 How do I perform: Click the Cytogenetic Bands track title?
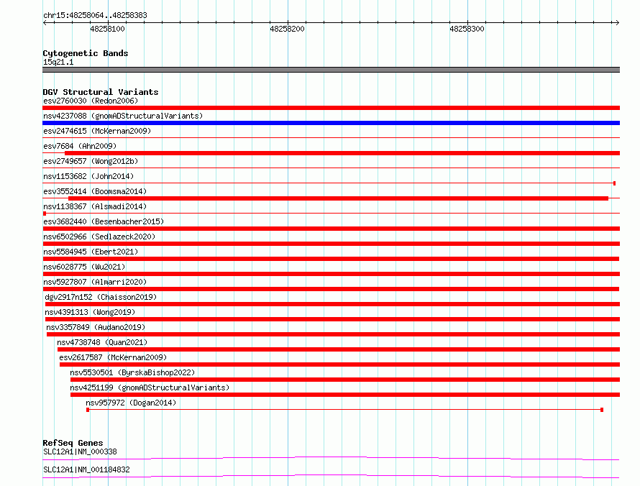86,53
